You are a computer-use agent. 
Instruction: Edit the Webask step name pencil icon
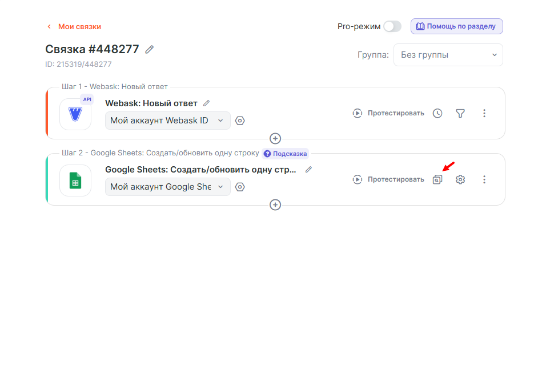[207, 103]
